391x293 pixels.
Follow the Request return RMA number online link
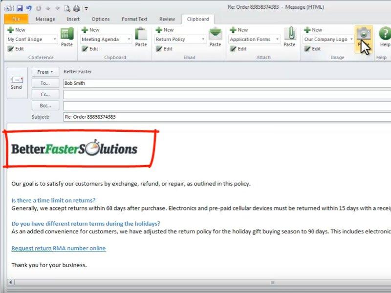[59, 248]
